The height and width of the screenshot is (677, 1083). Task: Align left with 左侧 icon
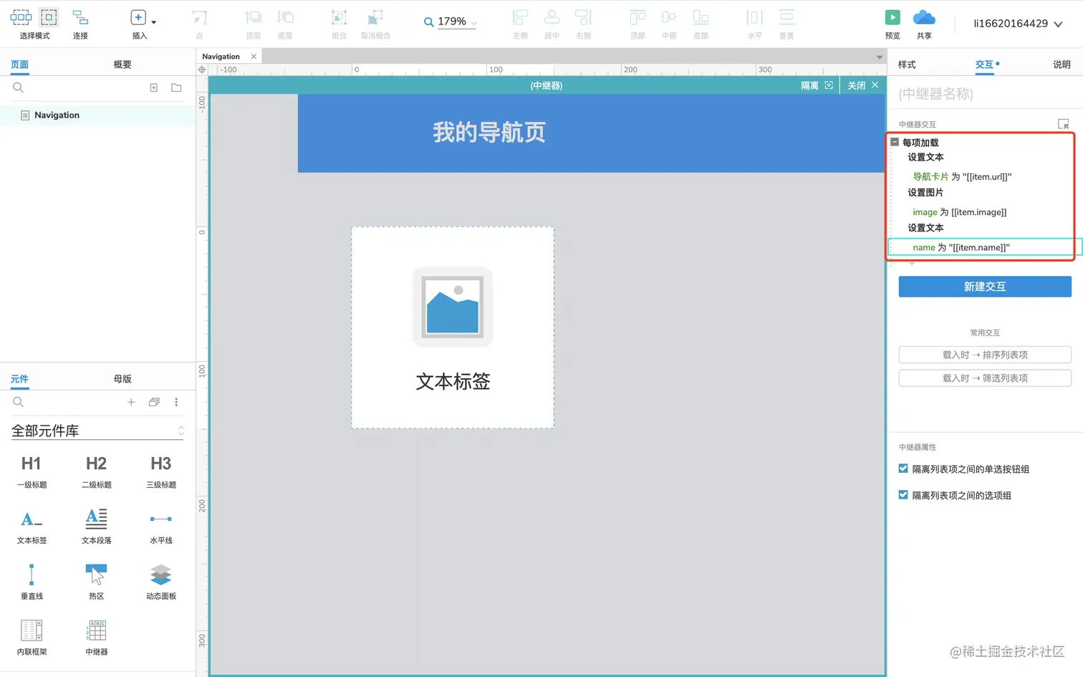pyautogui.click(x=520, y=17)
